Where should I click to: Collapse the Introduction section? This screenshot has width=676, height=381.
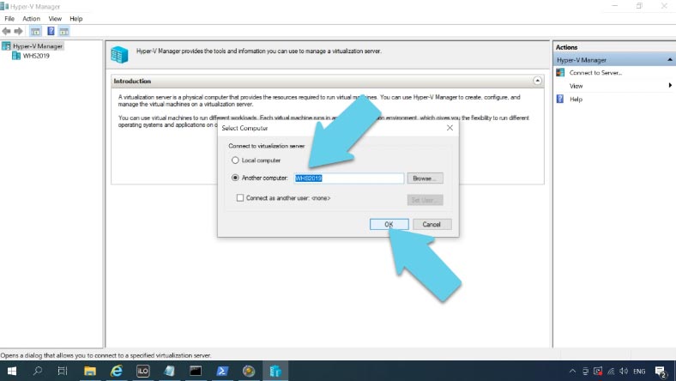[537, 81]
